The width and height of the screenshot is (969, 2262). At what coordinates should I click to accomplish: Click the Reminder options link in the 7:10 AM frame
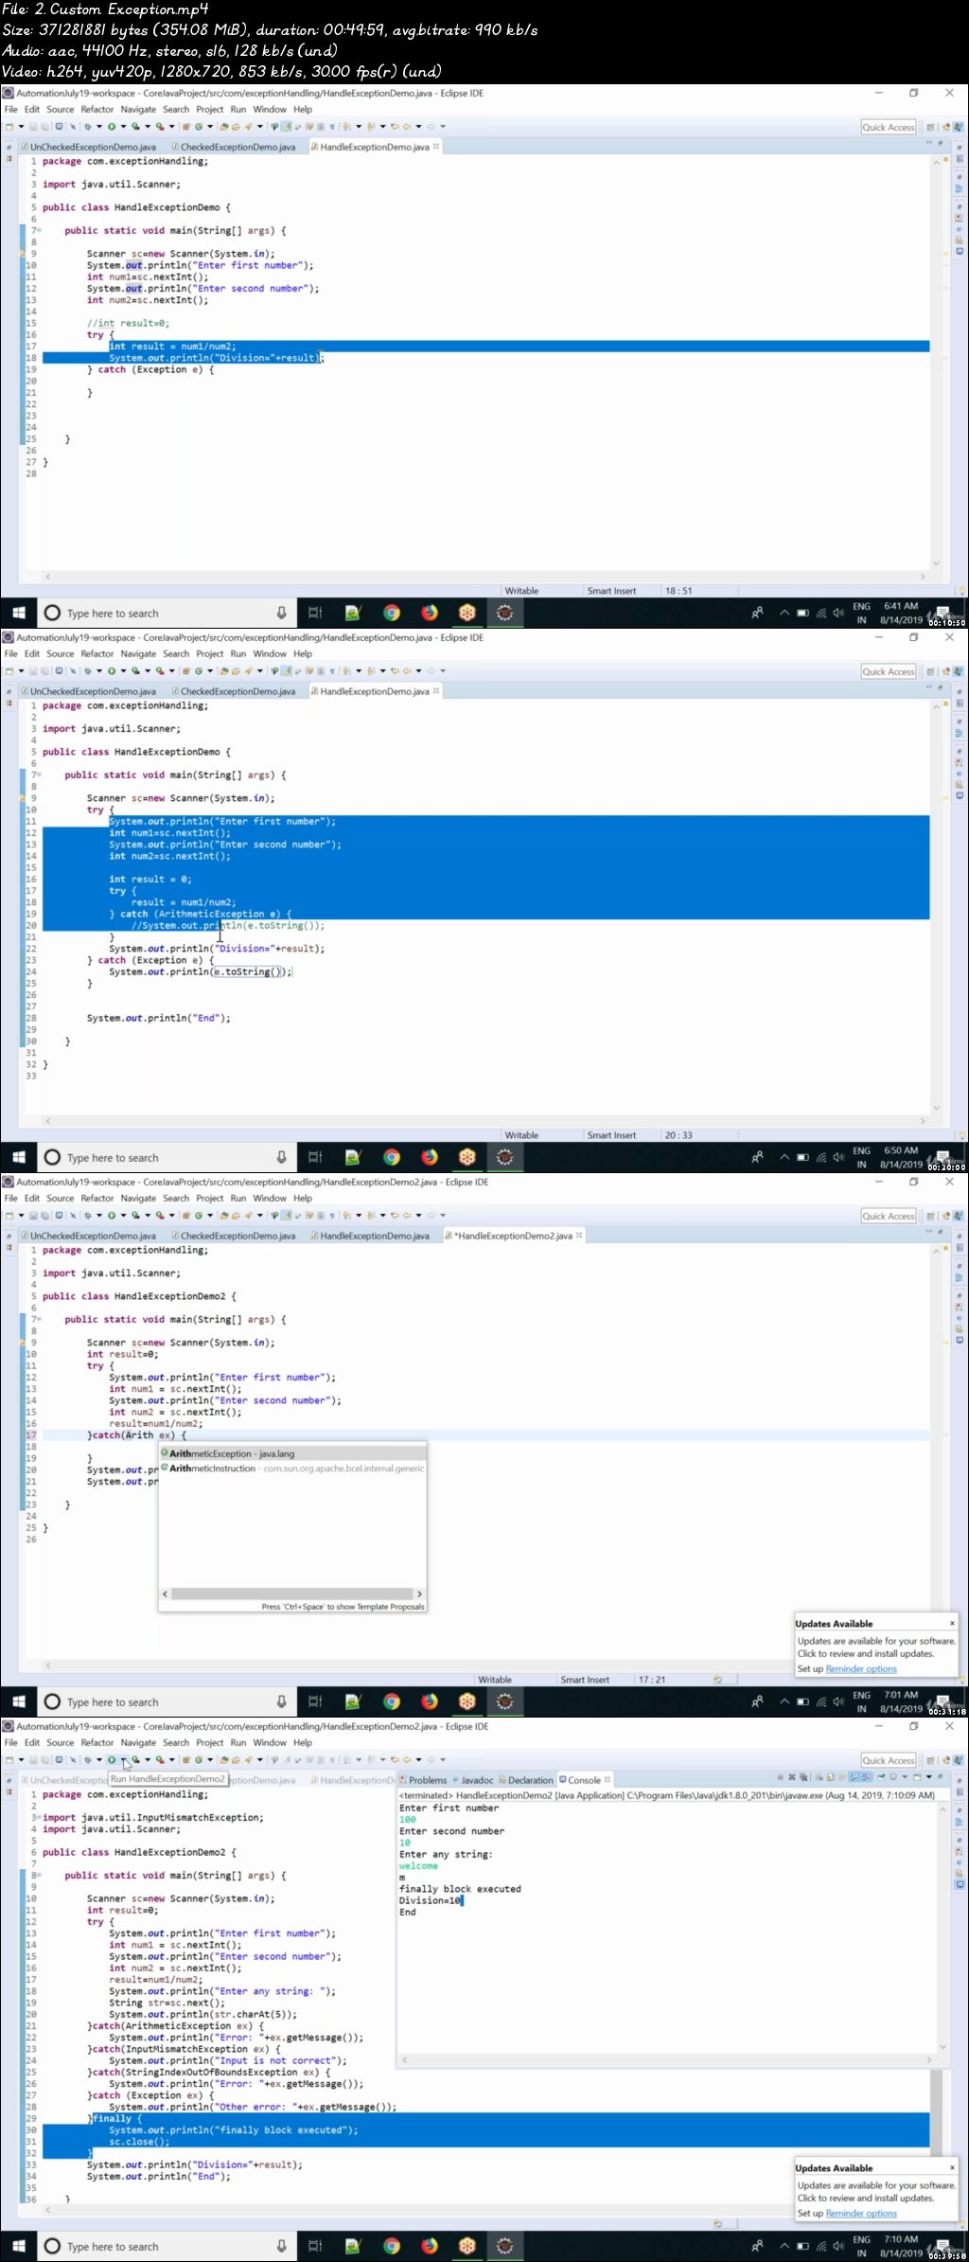point(861,2213)
